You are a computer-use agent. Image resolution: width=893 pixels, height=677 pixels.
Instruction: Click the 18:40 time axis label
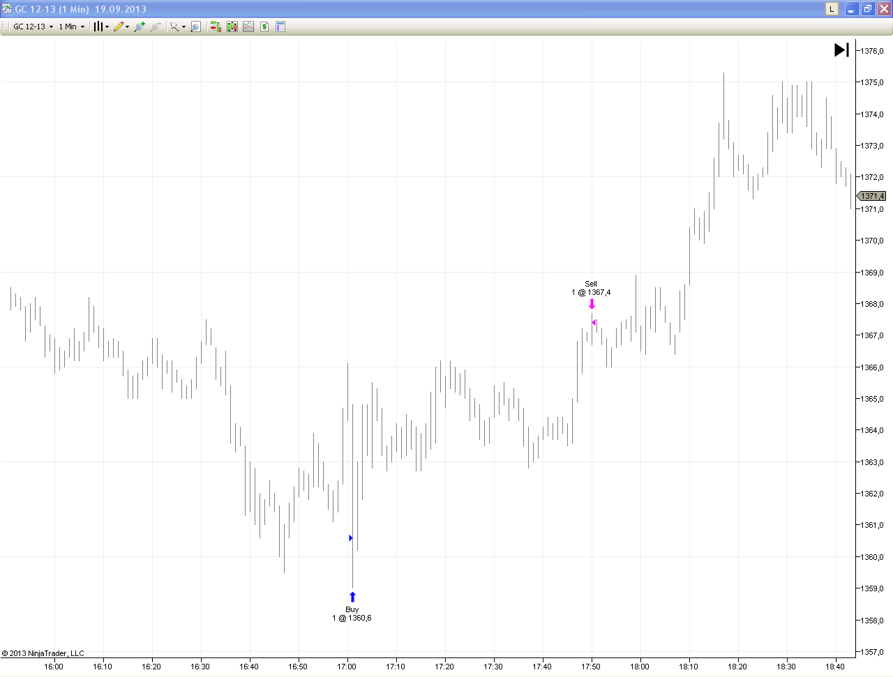pos(835,667)
